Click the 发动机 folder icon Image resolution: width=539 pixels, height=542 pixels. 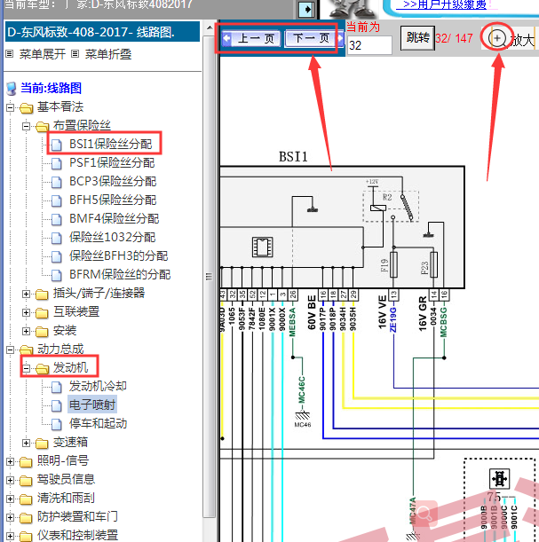tap(43, 369)
